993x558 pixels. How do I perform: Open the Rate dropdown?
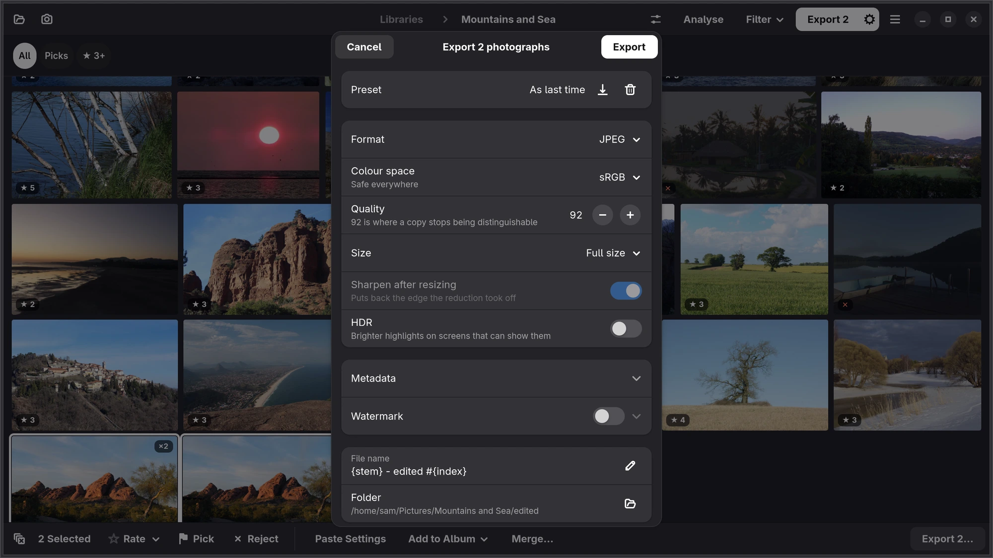(x=134, y=539)
